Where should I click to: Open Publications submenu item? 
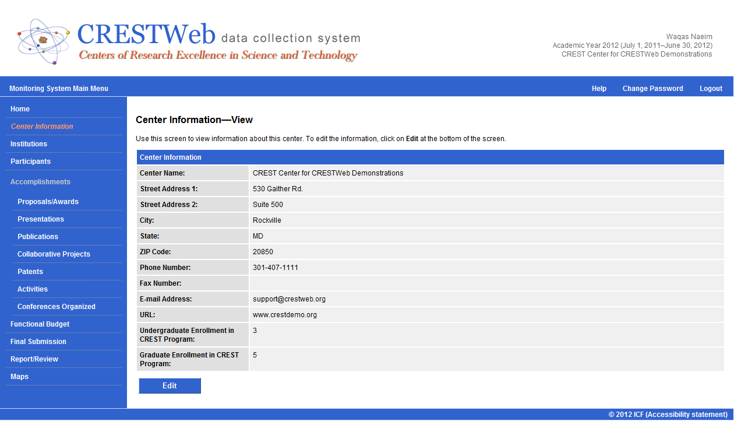(38, 237)
